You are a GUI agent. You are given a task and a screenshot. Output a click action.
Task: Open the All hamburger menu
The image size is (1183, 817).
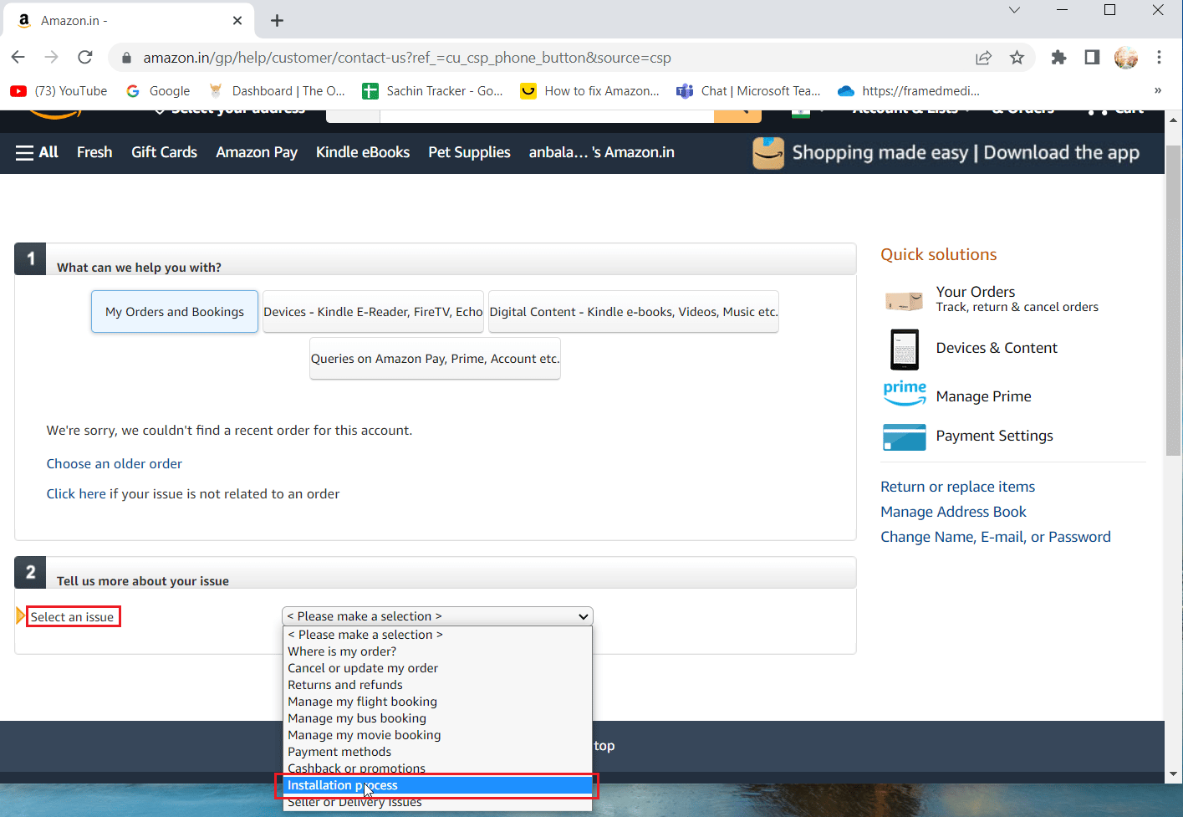coord(37,152)
